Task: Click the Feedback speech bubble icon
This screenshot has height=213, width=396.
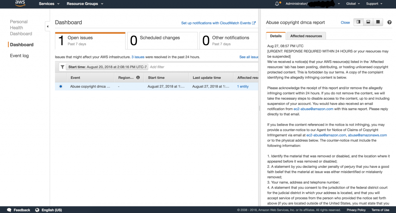Action: tap(9, 210)
